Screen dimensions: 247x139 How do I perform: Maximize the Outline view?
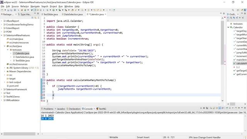click(245, 14)
